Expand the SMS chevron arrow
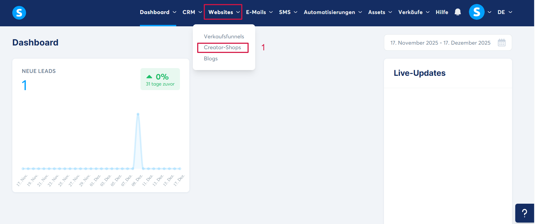 pyautogui.click(x=296, y=12)
